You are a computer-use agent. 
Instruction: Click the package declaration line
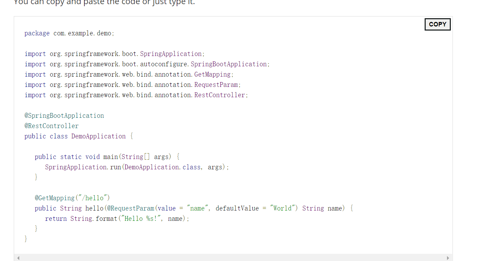(69, 33)
